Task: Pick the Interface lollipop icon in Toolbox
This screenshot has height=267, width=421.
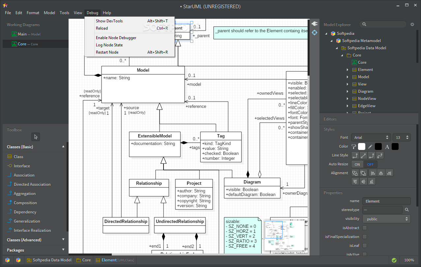Action: point(10,166)
